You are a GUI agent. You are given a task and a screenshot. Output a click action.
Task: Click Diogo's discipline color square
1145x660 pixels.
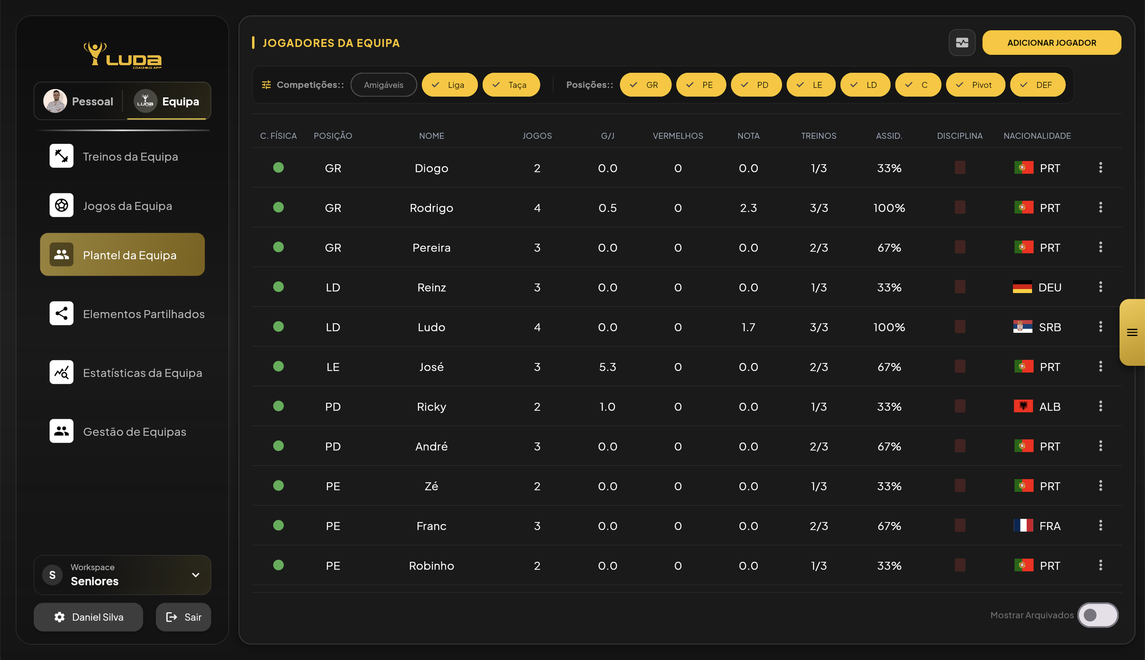(960, 168)
